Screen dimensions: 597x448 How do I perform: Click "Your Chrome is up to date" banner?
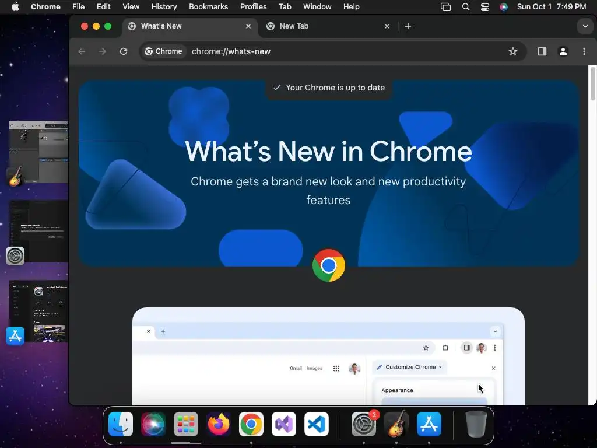pyautogui.click(x=329, y=87)
